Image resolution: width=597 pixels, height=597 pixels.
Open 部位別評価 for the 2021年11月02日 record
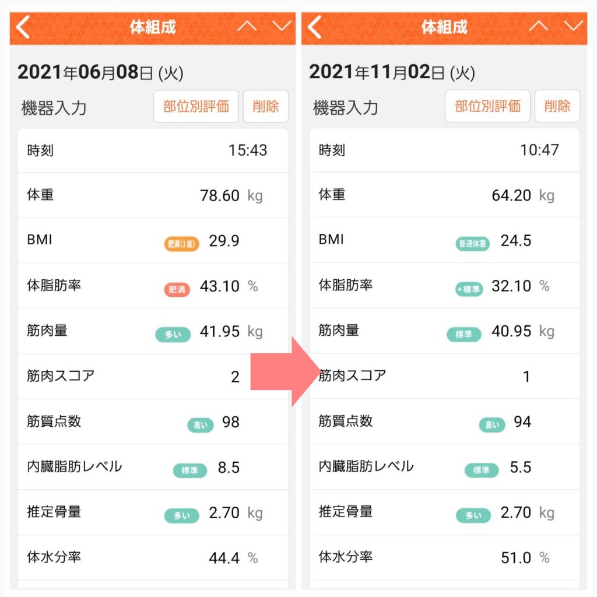487,107
